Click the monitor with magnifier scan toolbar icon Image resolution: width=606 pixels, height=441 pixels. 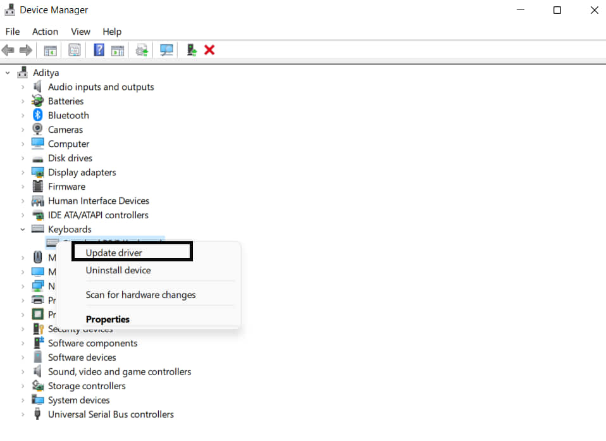(x=166, y=50)
